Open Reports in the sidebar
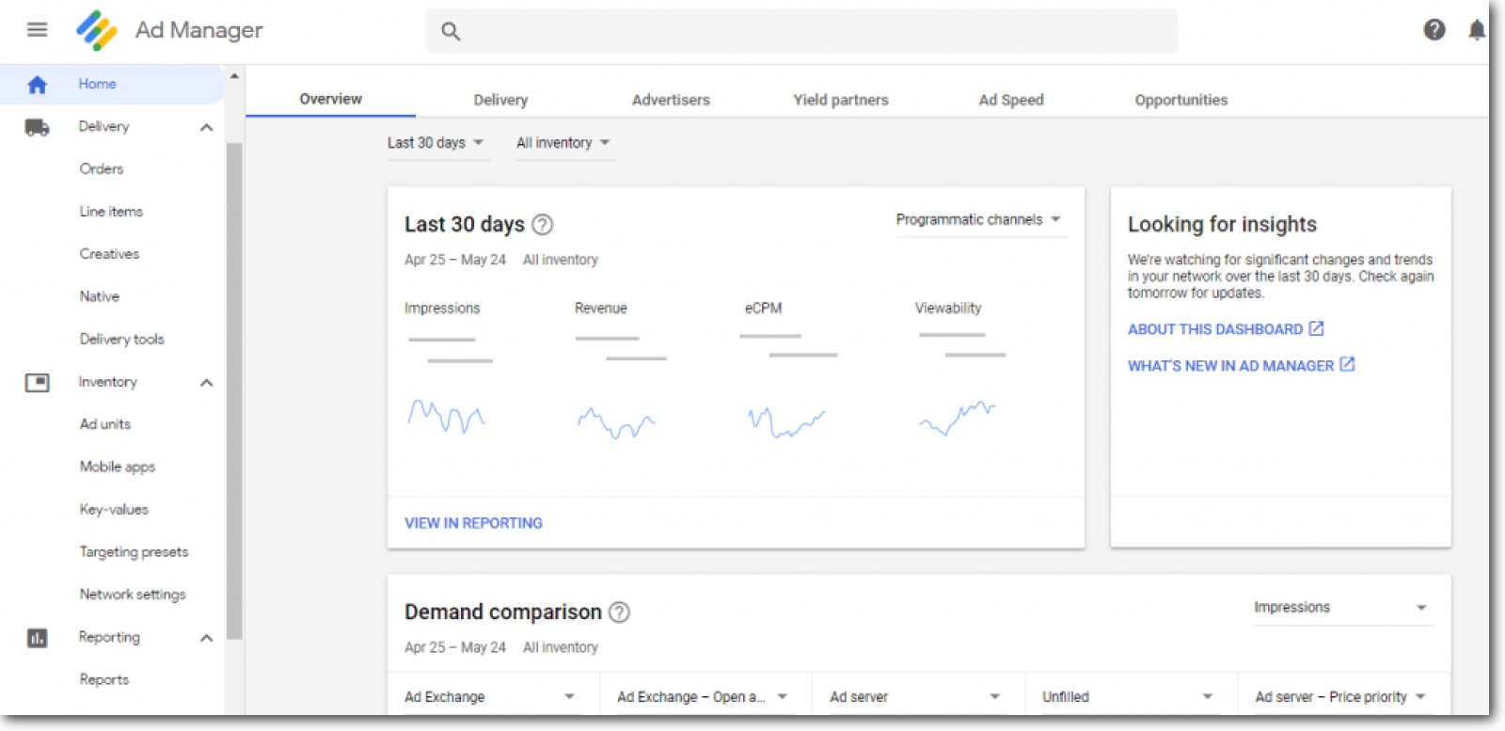This screenshot has height=731, width=1505. tap(103, 680)
